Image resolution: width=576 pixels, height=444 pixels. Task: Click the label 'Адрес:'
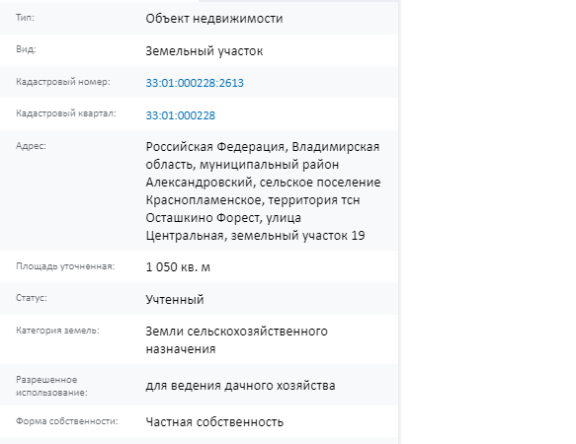click(31, 146)
